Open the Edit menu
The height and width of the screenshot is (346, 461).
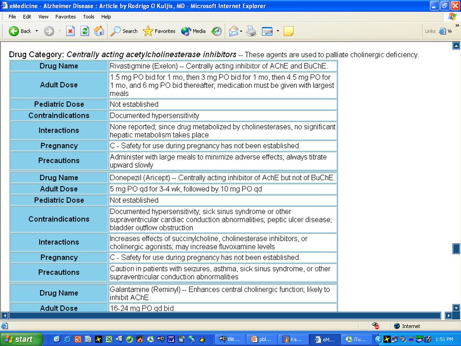point(27,17)
